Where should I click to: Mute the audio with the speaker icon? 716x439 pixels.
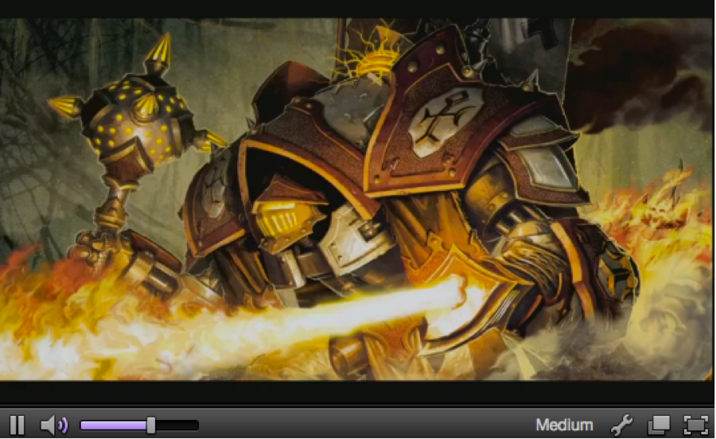[x=53, y=425]
